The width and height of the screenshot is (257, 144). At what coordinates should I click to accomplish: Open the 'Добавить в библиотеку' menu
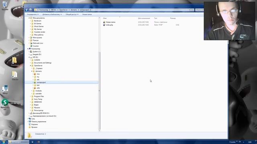[52, 14]
